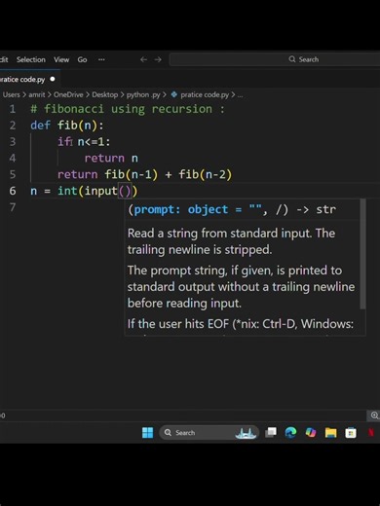This screenshot has width=380, height=506.
Task: Open the amrit breadcrumb segment
Action: tap(37, 94)
